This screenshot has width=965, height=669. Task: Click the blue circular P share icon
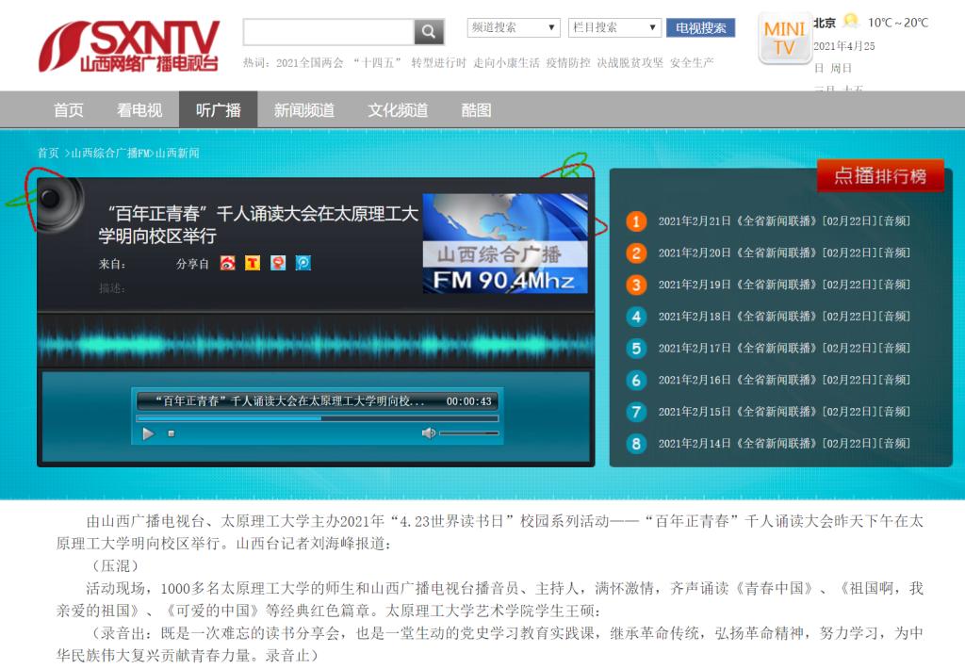click(303, 263)
